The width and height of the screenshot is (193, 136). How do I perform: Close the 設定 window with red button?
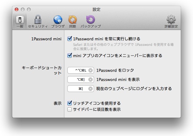17,9
